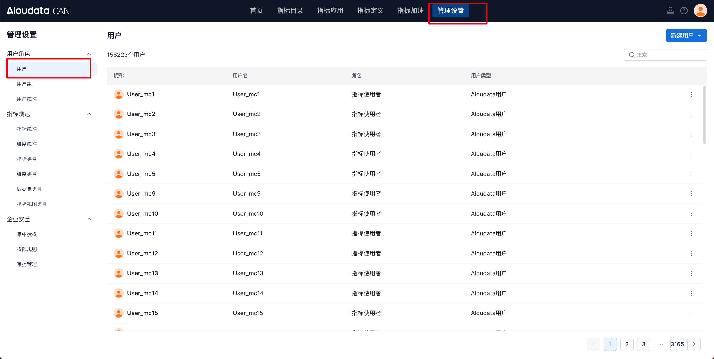
Task: Select 用户组 in the sidebar
Action: pos(24,84)
